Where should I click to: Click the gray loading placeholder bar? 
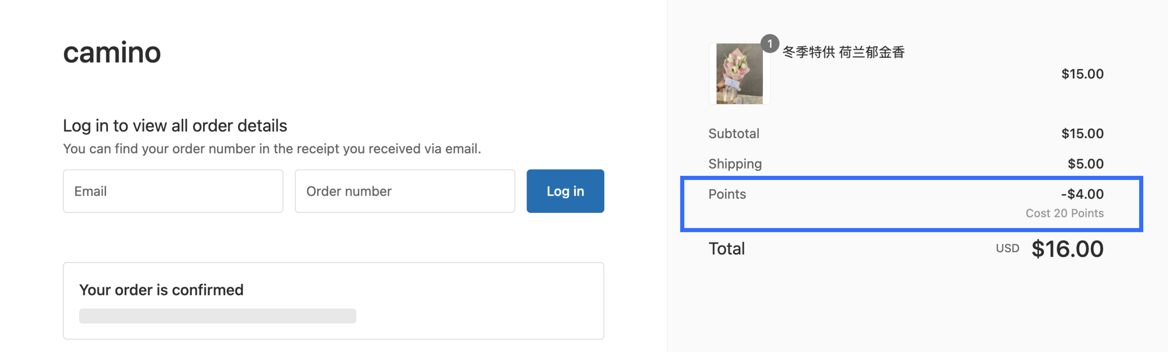(217, 316)
